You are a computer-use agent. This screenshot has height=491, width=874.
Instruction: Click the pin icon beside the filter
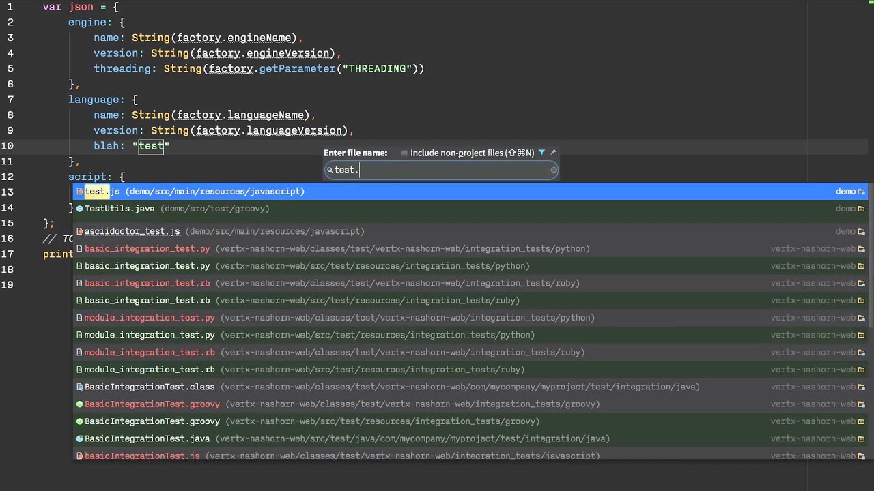tap(553, 153)
